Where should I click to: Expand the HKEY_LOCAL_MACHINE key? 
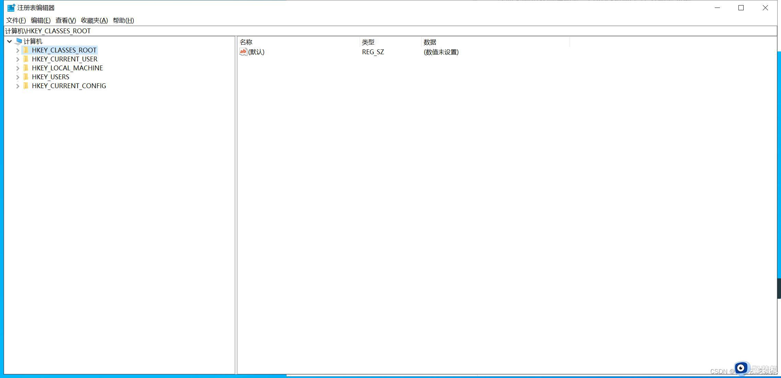(x=18, y=68)
